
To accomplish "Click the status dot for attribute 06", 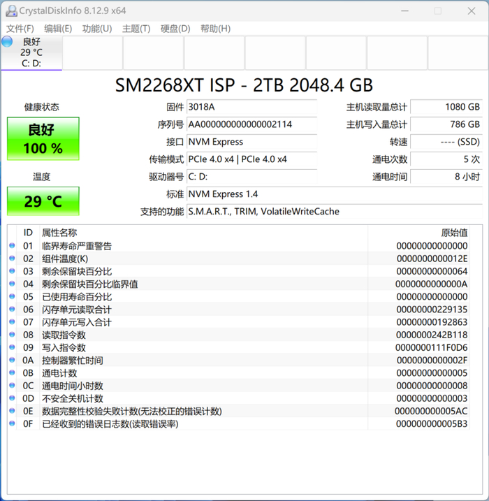I will point(12,309).
